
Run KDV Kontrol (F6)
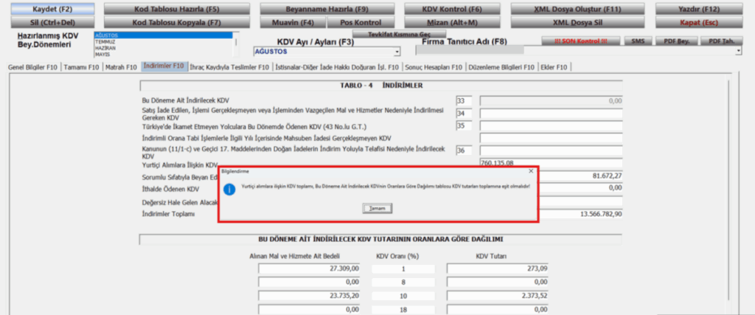(452, 9)
